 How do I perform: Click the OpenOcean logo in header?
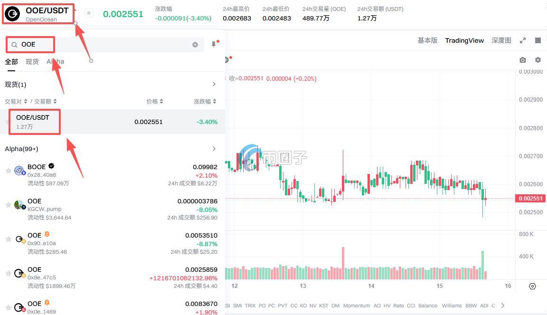point(12,14)
